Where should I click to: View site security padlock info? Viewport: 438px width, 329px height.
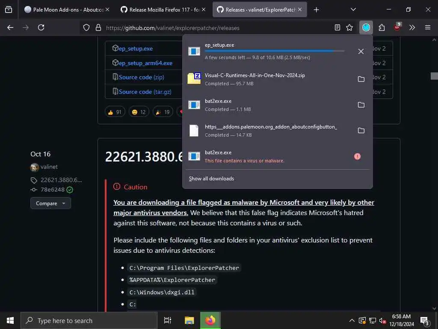[98, 27]
